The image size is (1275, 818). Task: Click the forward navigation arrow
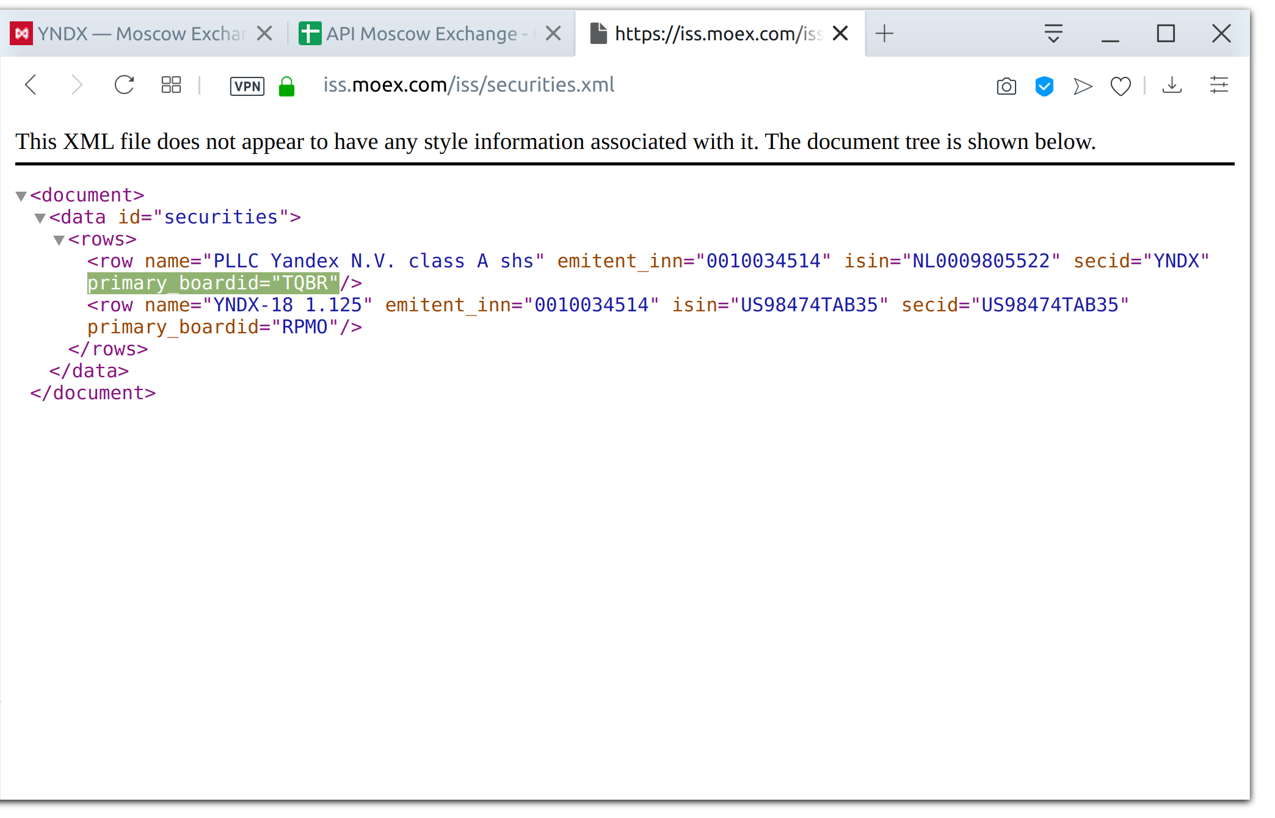(76, 85)
